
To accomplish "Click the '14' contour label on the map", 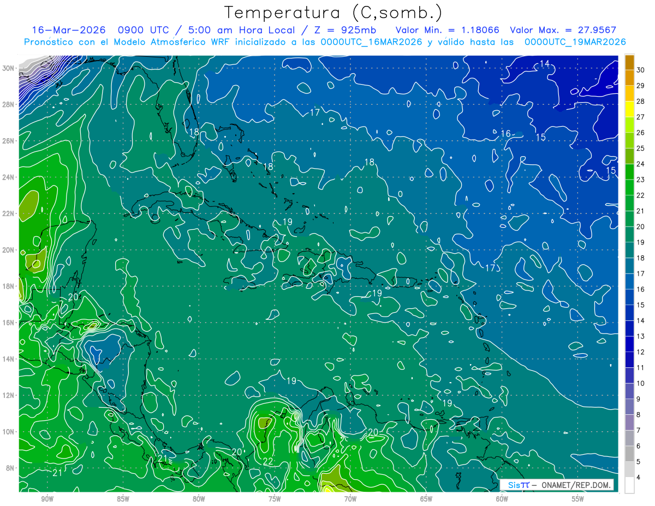I will (544, 64).
